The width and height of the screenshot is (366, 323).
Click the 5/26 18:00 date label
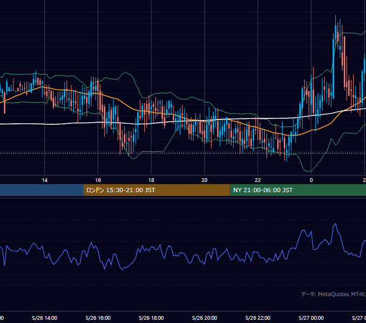click(151, 318)
